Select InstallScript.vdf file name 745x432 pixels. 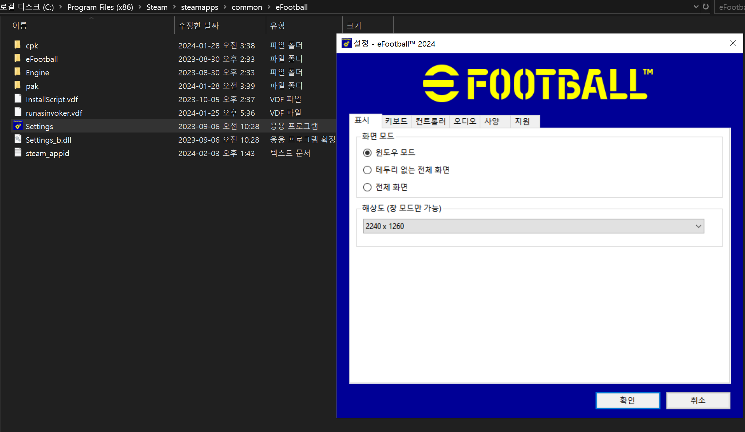point(52,99)
